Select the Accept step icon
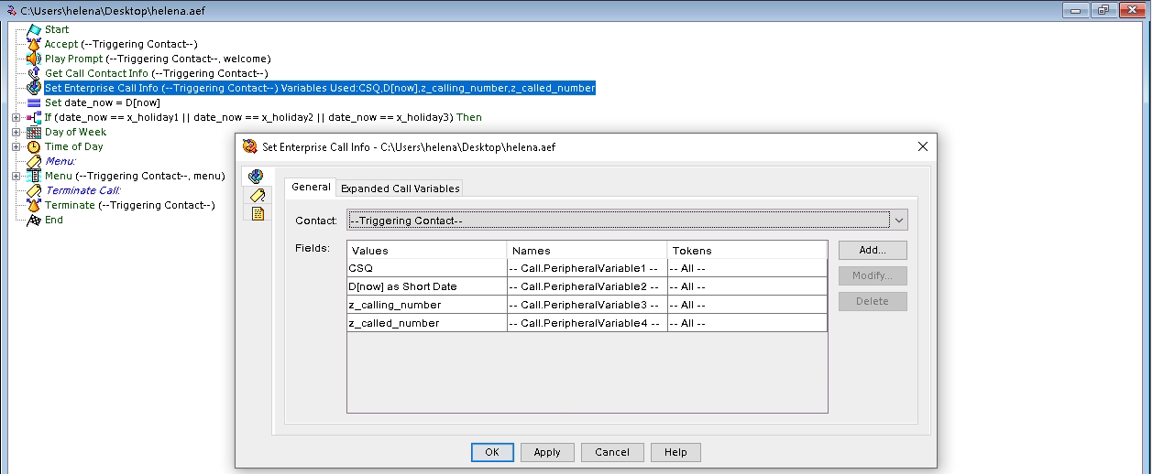1153x474 pixels. (x=34, y=44)
